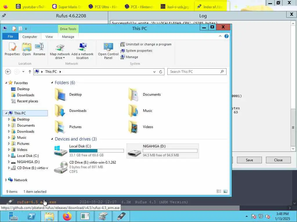The image size is (297, 222).
Task: Collapse Devices and drives (3) group
Action: [x=52, y=139]
